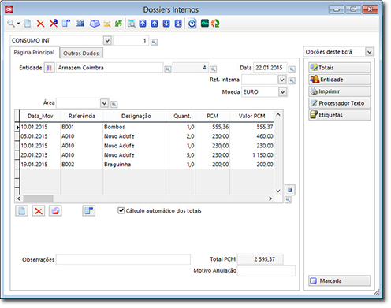Click the blue table grid toolbar icon

(x=80, y=24)
